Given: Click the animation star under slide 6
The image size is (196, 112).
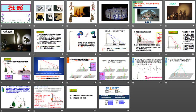Looking at the screenshot, I should click(166, 26).
